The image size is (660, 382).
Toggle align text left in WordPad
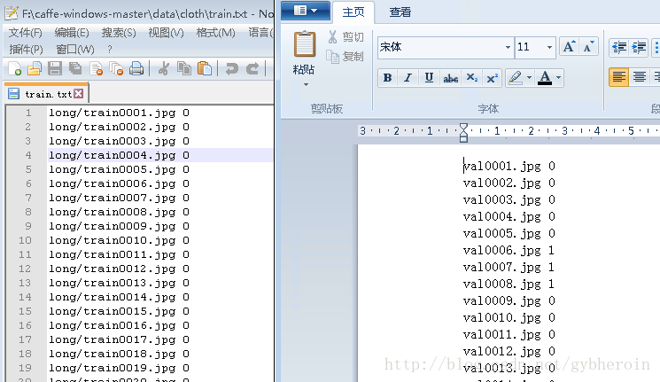[x=618, y=77]
